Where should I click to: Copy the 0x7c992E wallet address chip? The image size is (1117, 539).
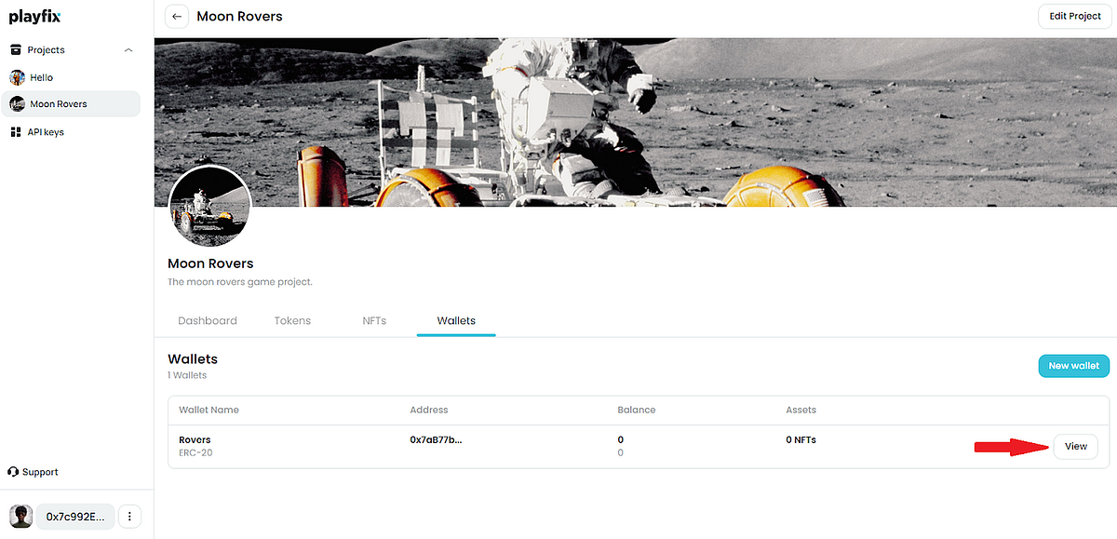pyautogui.click(x=74, y=516)
